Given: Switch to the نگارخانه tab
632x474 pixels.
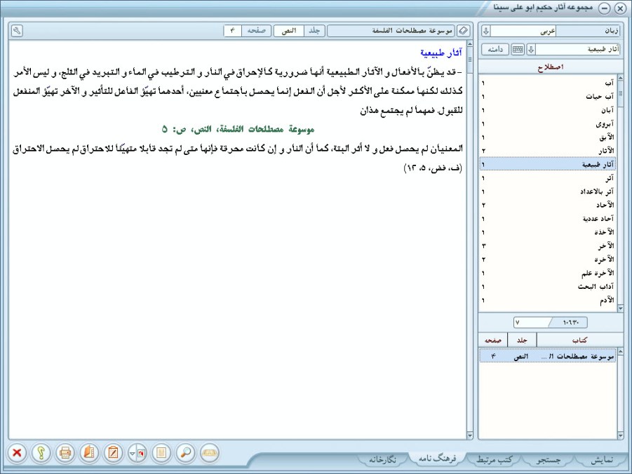Looking at the screenshot, I should 386,460.
